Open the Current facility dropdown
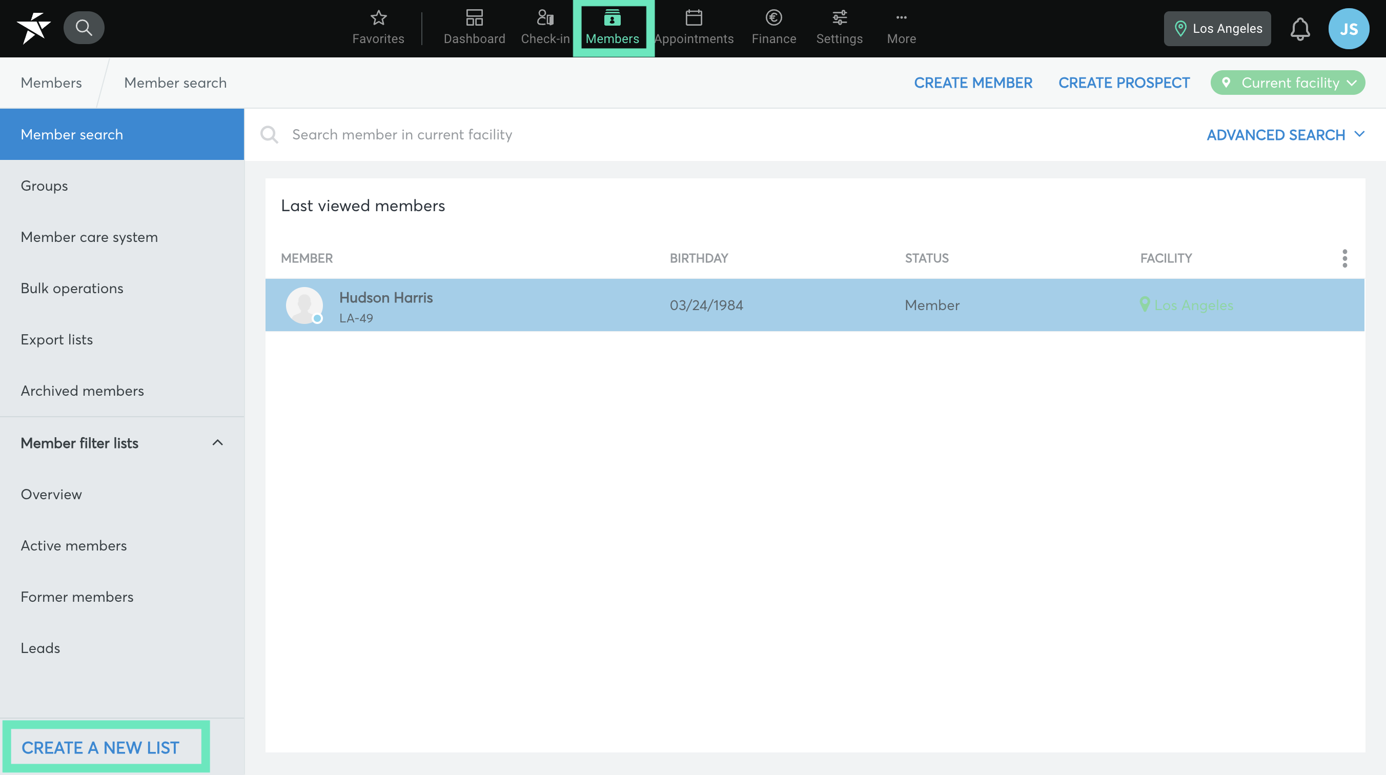 [1288, 83]
